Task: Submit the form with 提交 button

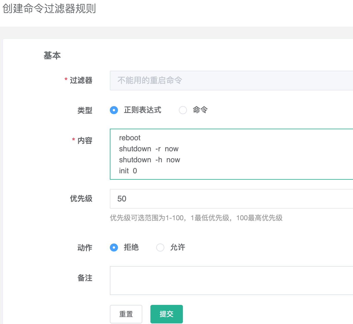Action: (x=167, y=314)
